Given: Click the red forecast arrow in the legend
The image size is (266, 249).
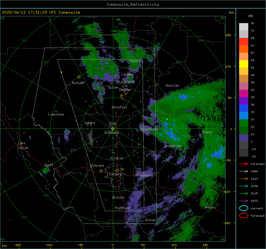Looking at the screenshot, I should click(x=244, y=164).
